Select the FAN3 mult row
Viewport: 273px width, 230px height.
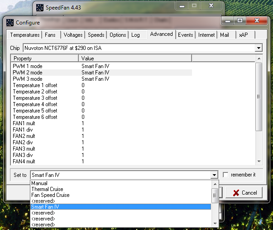click(x=102, y=149)
